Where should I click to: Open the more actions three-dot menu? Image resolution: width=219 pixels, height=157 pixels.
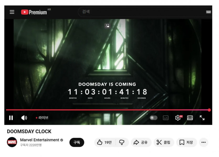click(x=204, y=142)
